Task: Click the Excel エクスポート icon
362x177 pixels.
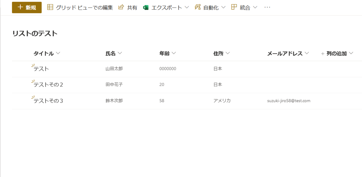Action: click(x=146, y=7)
